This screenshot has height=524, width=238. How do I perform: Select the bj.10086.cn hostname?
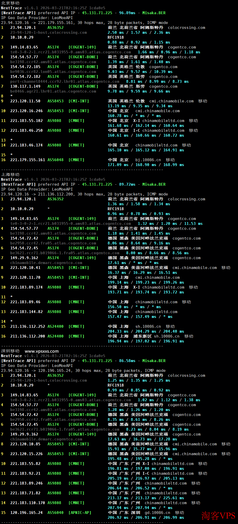coord(148,160)
